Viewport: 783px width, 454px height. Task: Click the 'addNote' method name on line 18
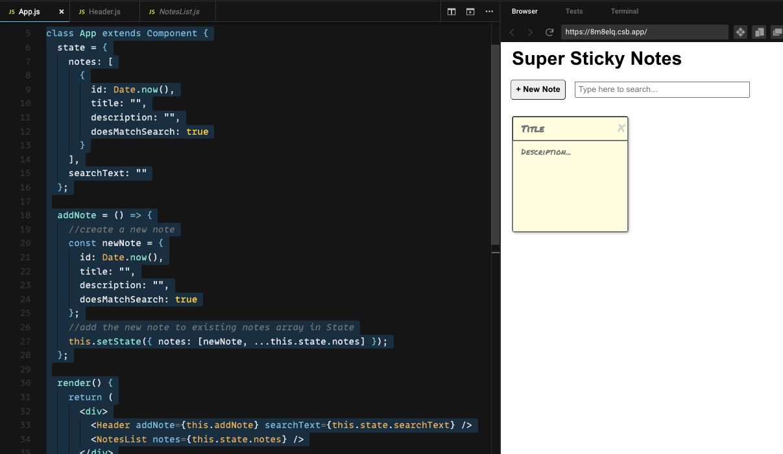[77, 215]
